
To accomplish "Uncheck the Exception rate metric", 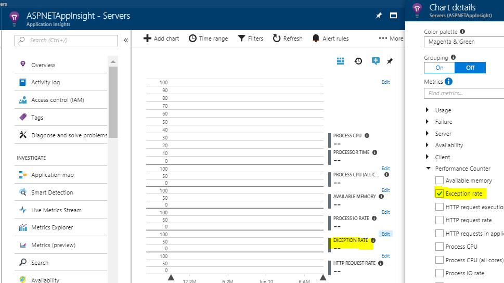I will [440, 194].
